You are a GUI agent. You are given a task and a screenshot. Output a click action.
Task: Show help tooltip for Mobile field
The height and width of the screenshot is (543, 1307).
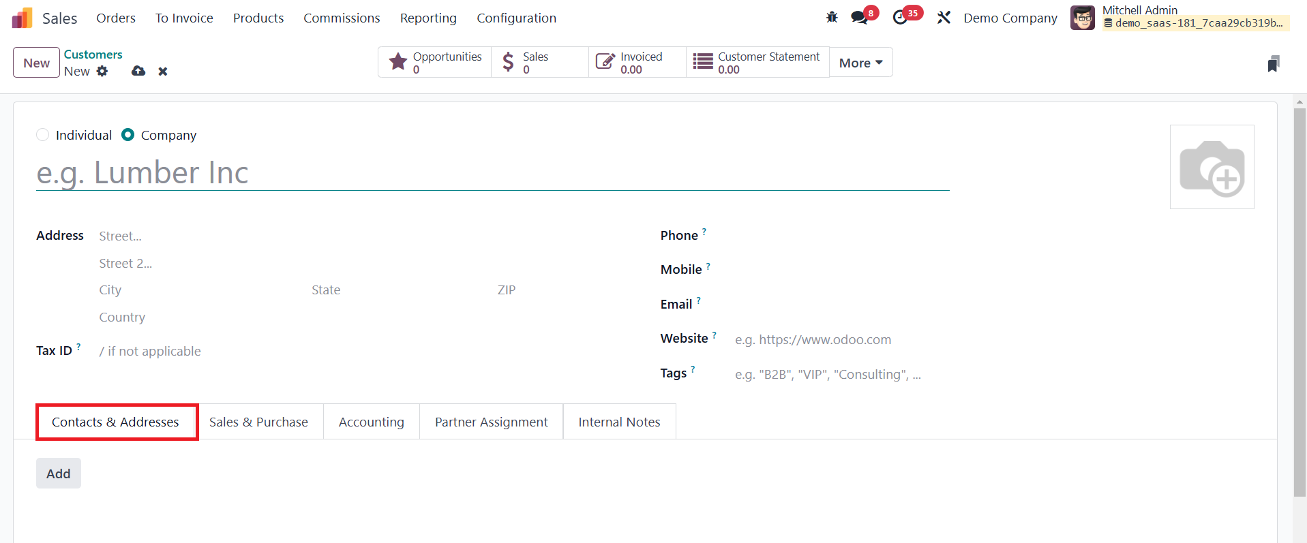tap(708, 266)
